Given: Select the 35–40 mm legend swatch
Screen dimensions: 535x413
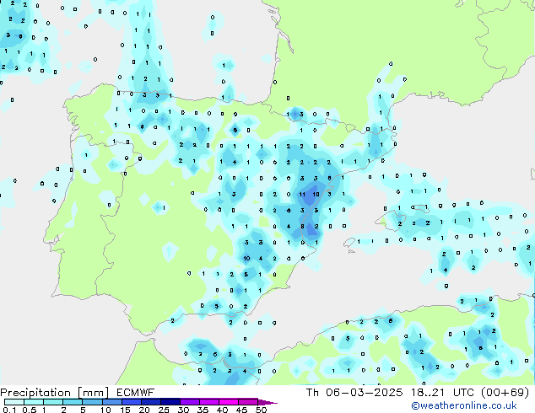Looking at the screenshot, I should 209,402.
